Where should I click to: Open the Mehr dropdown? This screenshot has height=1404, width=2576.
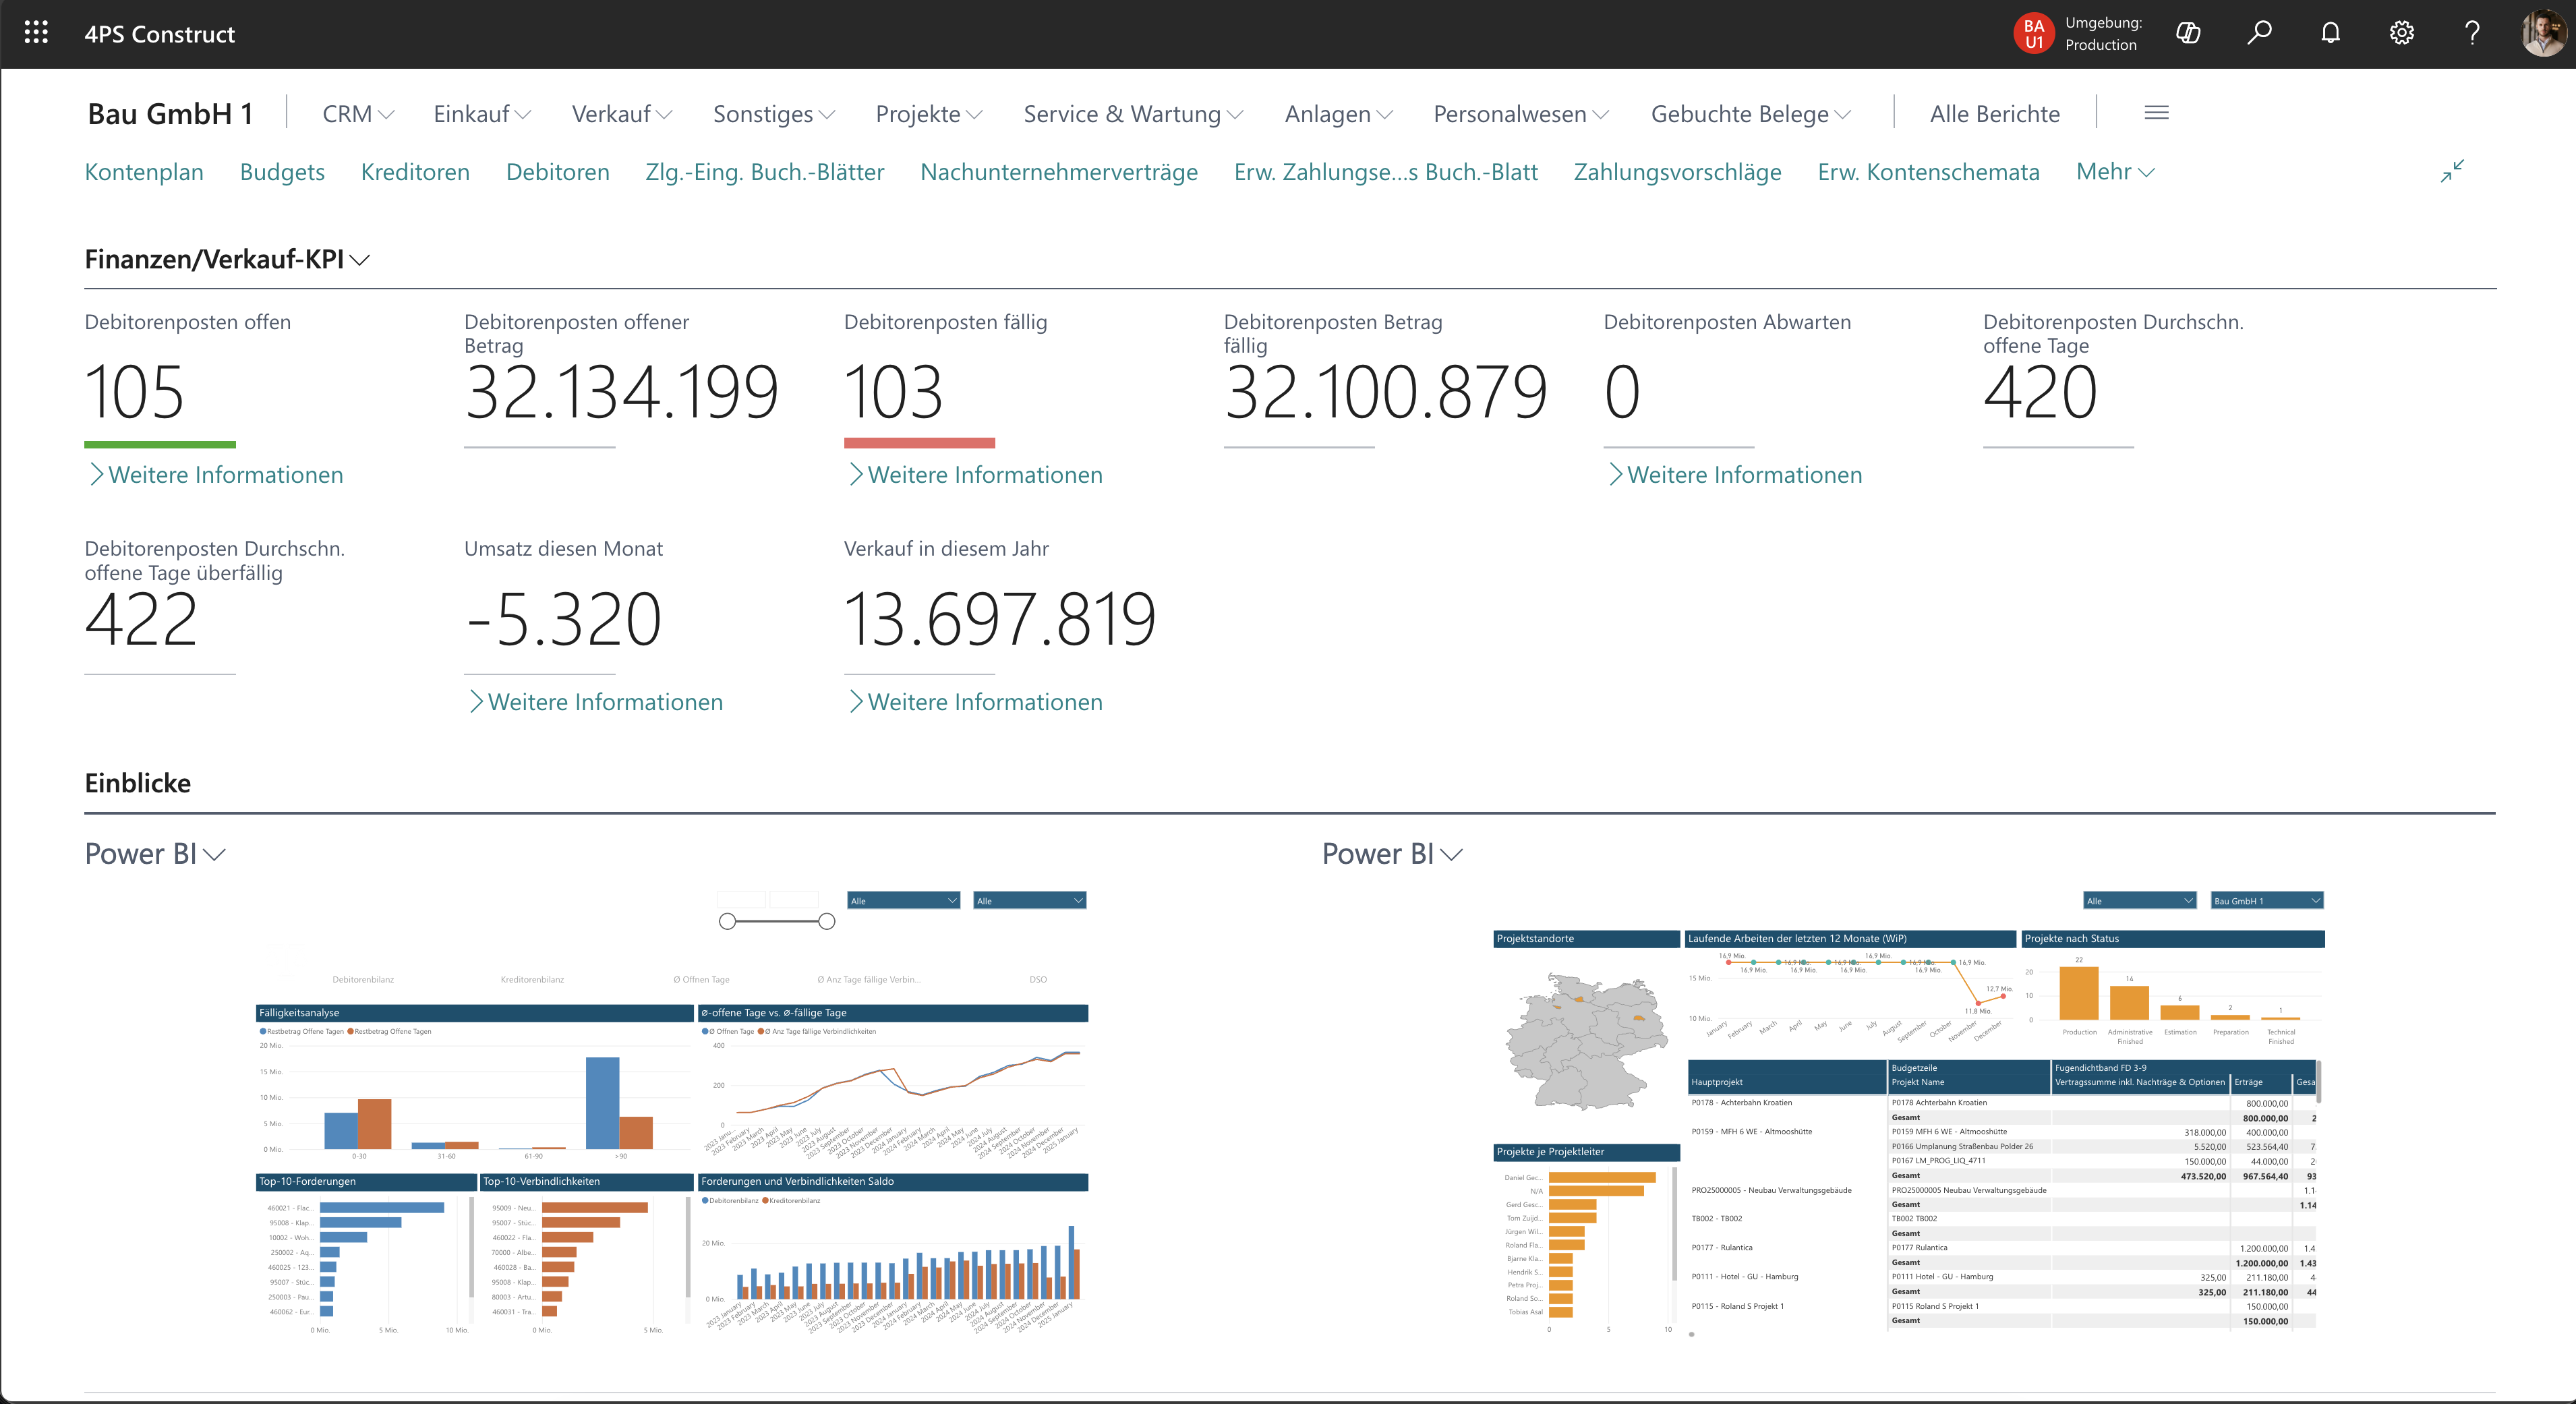(x=2114, y=172)
